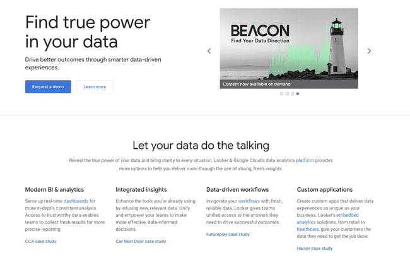
Task: Advance carousel with the next arrow
Action: click(x=369, y=51)
